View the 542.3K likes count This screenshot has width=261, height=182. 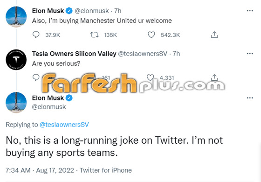coord(170,35)
